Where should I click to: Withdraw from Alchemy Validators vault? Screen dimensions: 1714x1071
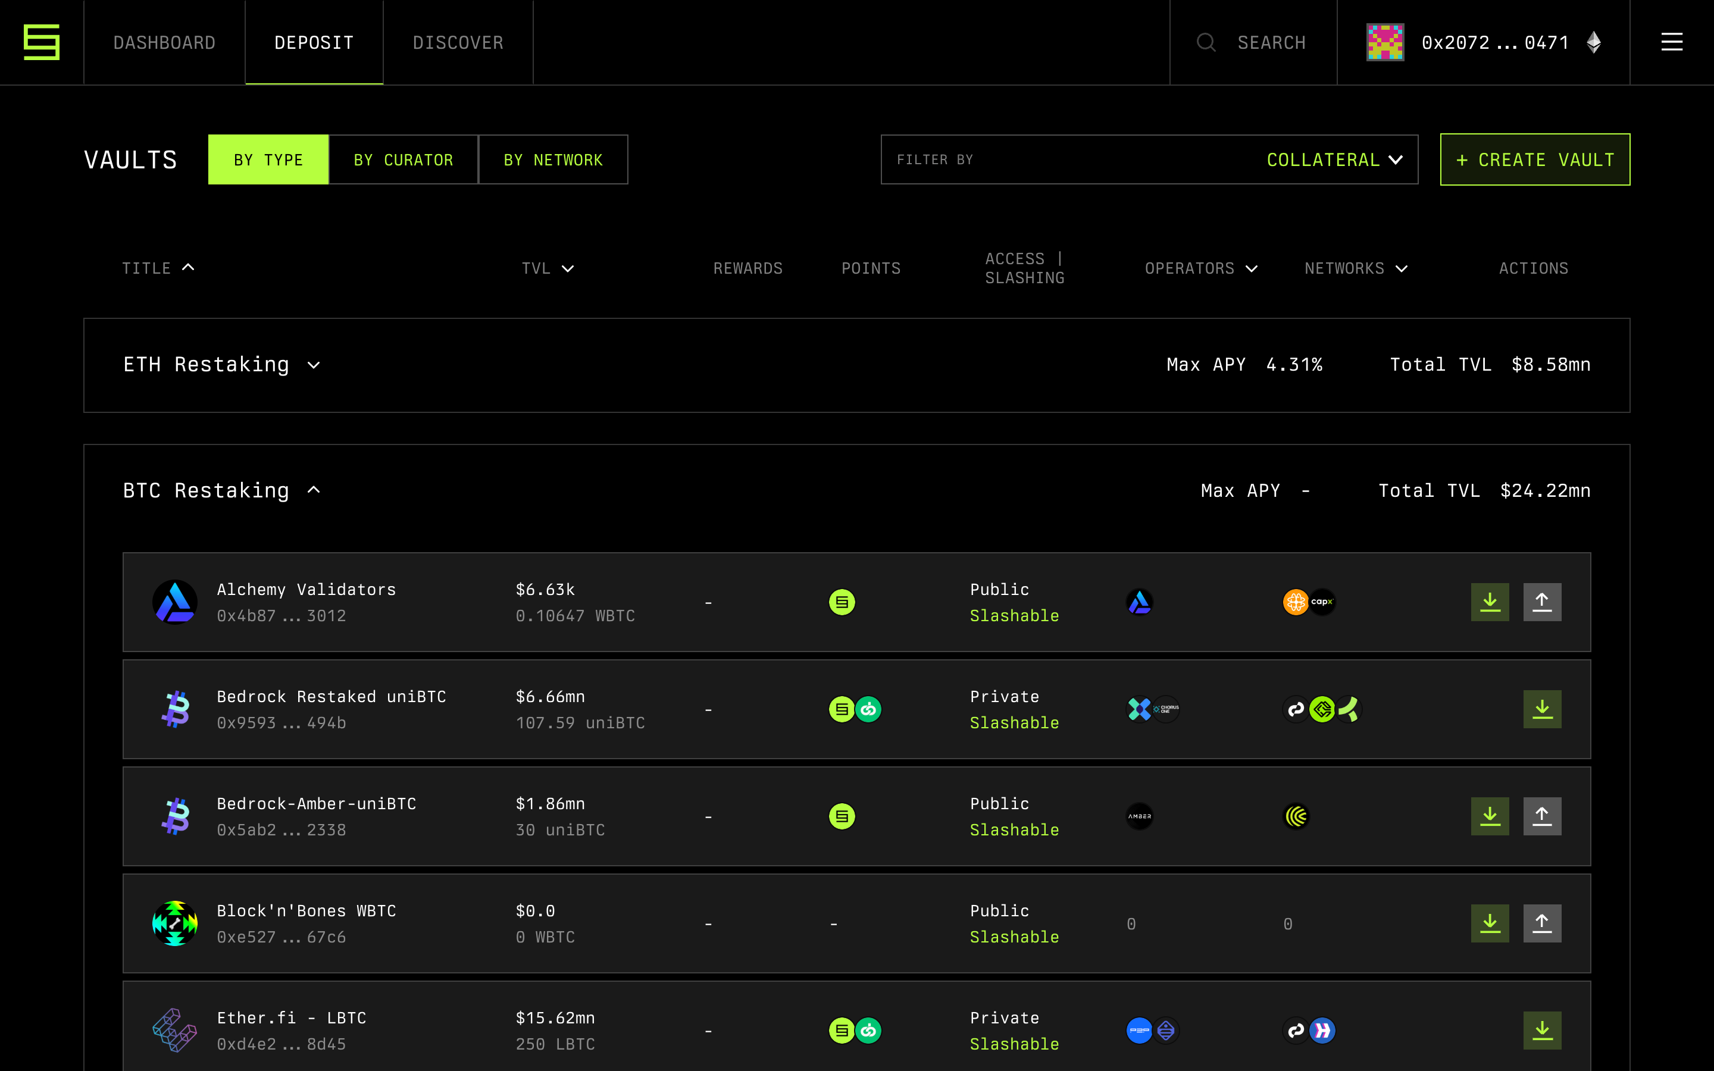click(1542, 602)
